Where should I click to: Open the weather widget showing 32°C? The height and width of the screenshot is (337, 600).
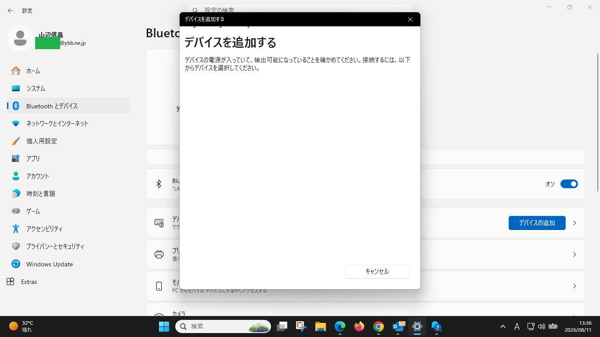click(22, 326)
